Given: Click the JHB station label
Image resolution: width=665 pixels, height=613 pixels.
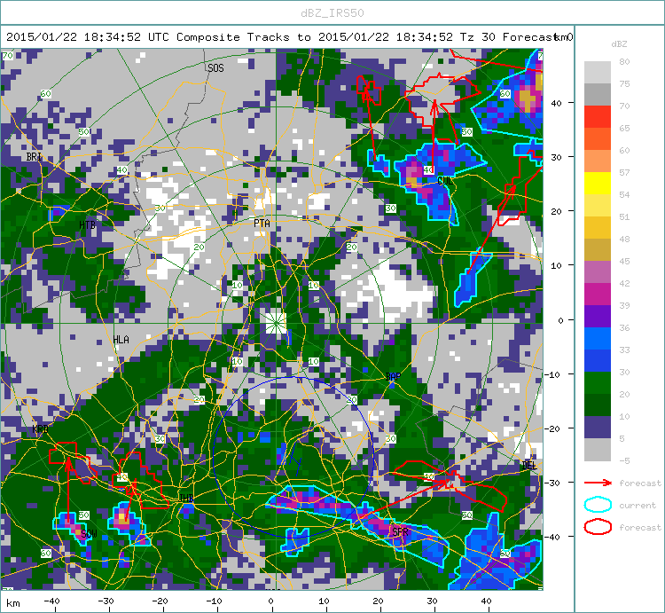Looking at the screenshot, I should pyautogui.click(x=186, y=498).
